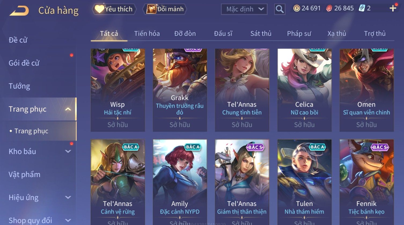Viewport: 404px width, 225px height.
Task: Switch to the Pháp sư tab
Action: click(299, 34)
